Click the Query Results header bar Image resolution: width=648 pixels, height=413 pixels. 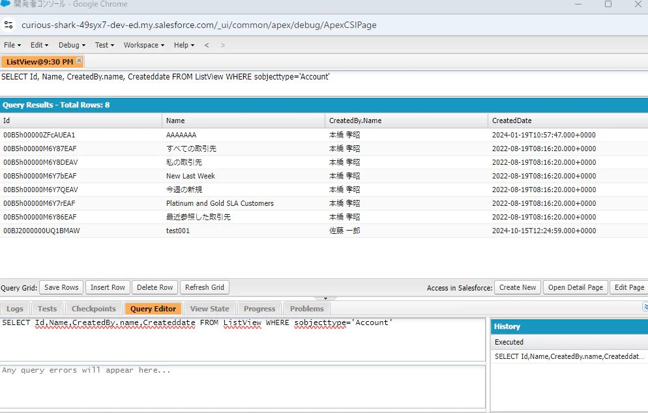[324, 105]
